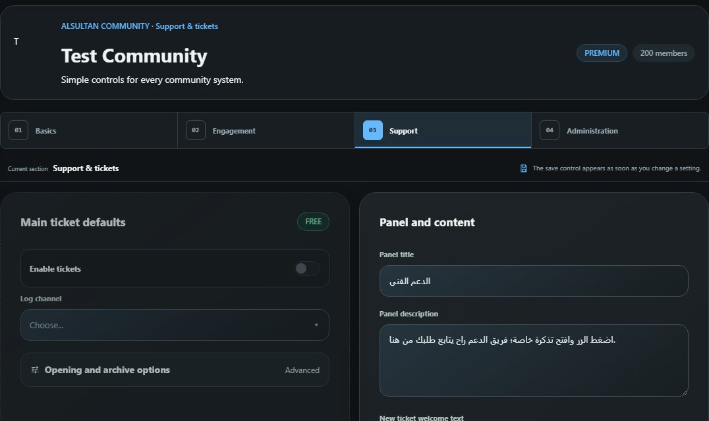Viewport: 709px width, 421px height.
Task: Click the Panel title label
Action: coord(397,255)
